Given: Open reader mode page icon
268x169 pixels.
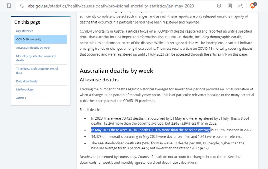Looking at the screenshot, I should point(230,6).
